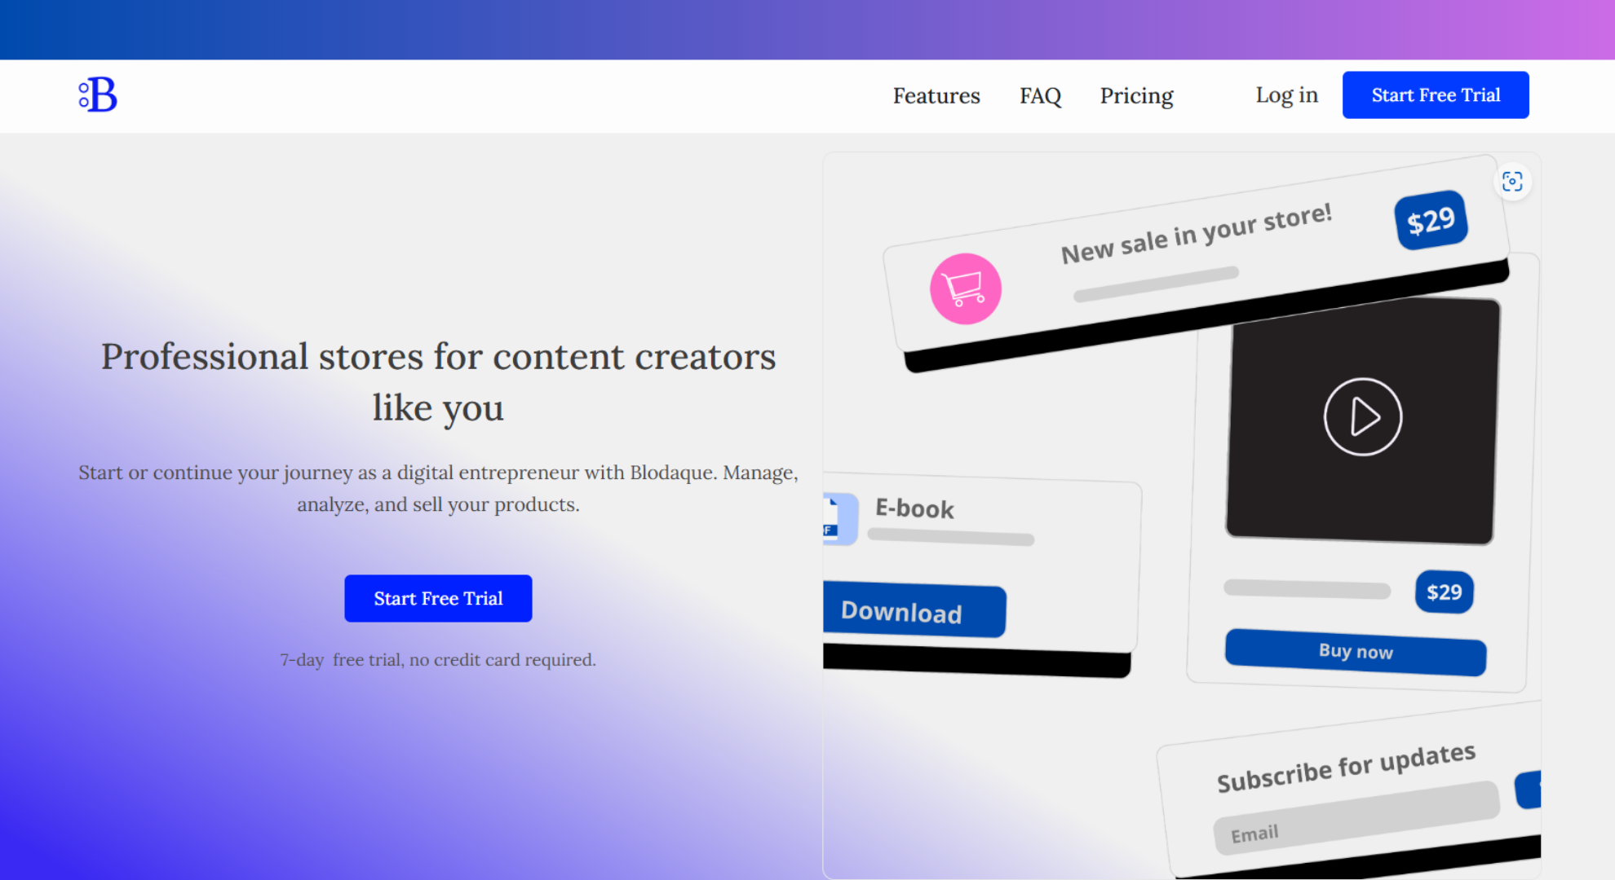The height and width of the screenshot is (880, 1615).
Task: Go to the FAQ section
Action: (x=1040, y=95)
